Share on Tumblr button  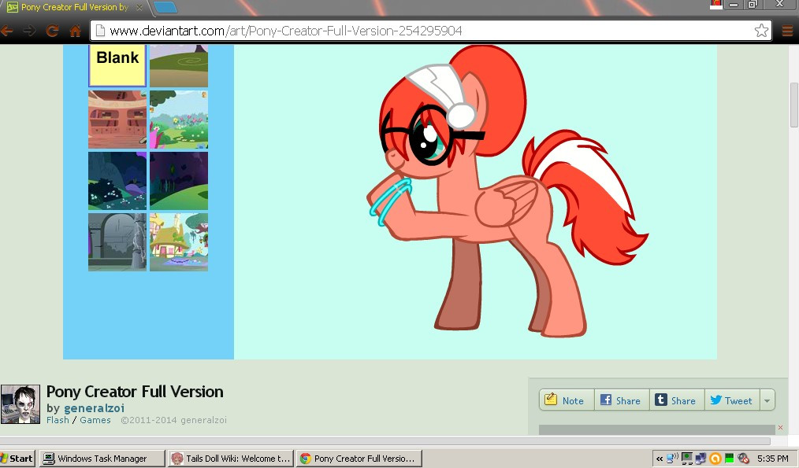(x=677, y=400)
